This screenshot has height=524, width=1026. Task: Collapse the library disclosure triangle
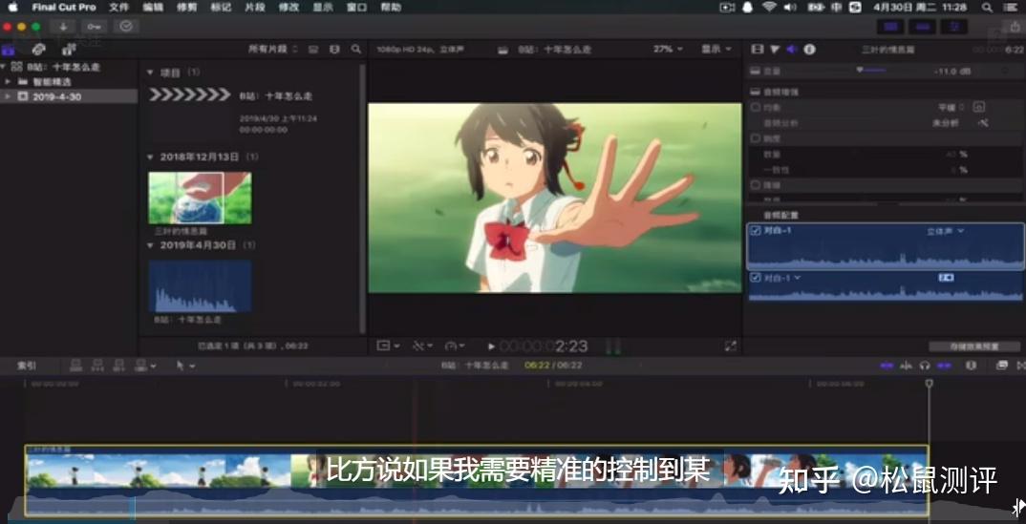3,67
